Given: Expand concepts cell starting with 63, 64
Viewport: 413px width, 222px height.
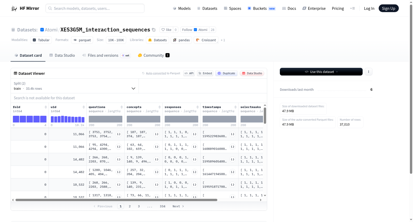Looking at the screenshot, I should point(157,147).
